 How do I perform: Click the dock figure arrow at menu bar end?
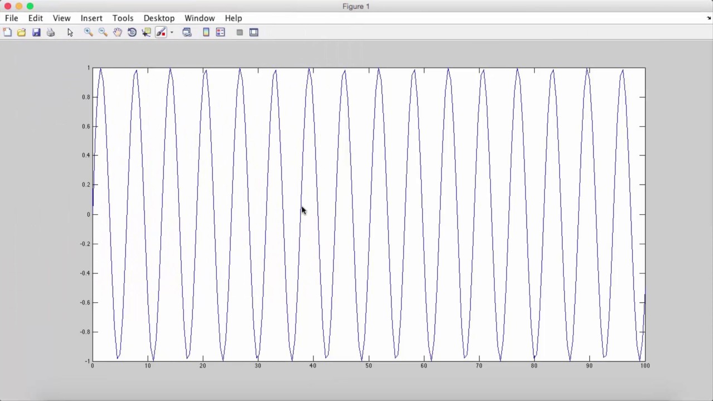[x=709, y=18]
